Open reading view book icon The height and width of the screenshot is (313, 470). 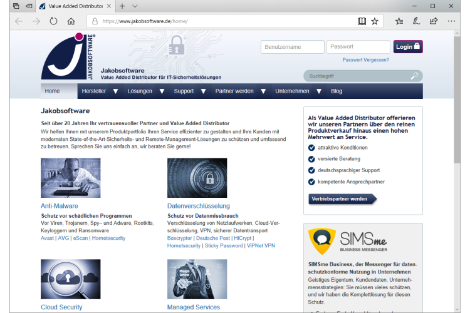pos(362,21)
